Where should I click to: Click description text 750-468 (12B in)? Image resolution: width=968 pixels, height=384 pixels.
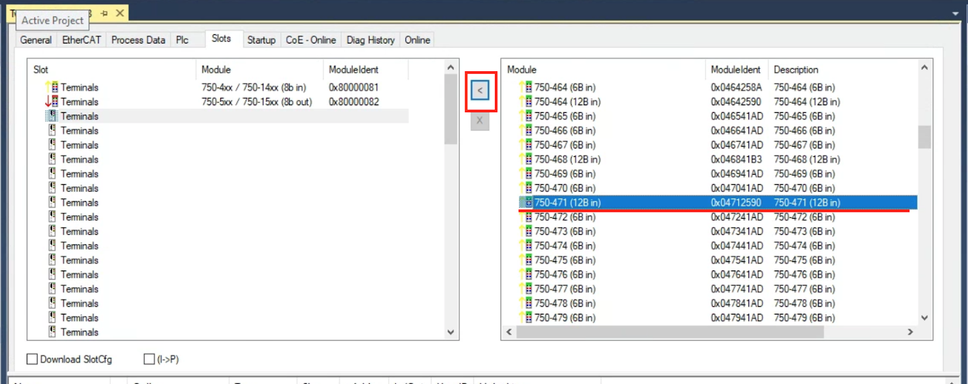coord(807,159)
